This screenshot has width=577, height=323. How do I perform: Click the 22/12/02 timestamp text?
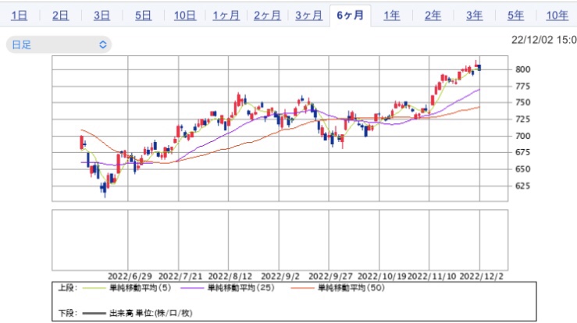click(544, 40)
